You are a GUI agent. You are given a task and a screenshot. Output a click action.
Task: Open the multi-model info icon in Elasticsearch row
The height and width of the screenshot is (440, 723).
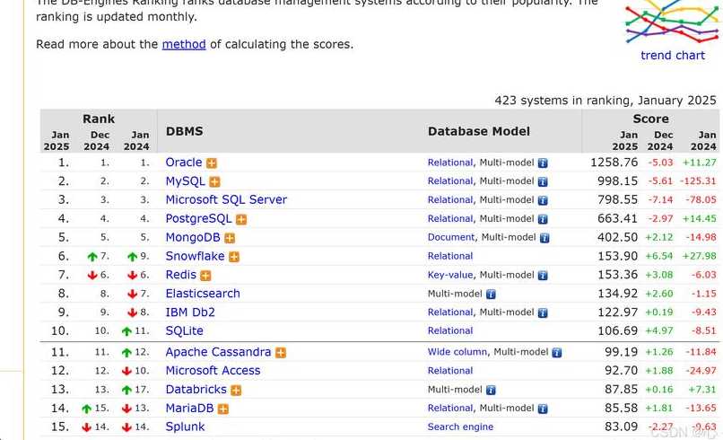491,295
